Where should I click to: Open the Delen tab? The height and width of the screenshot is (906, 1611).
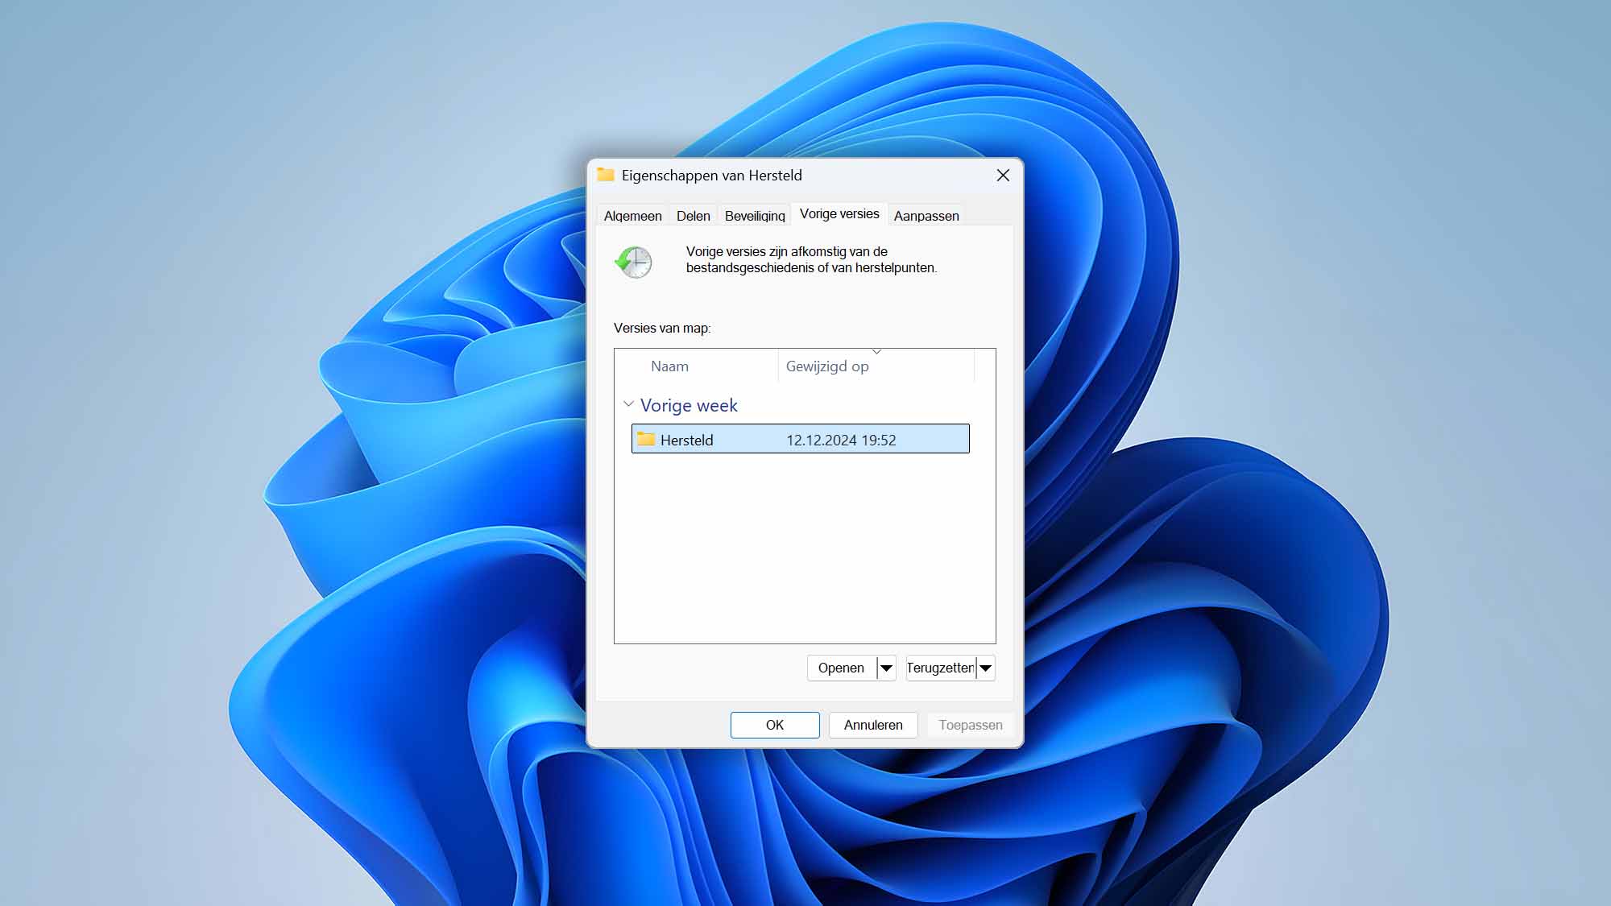694,216
